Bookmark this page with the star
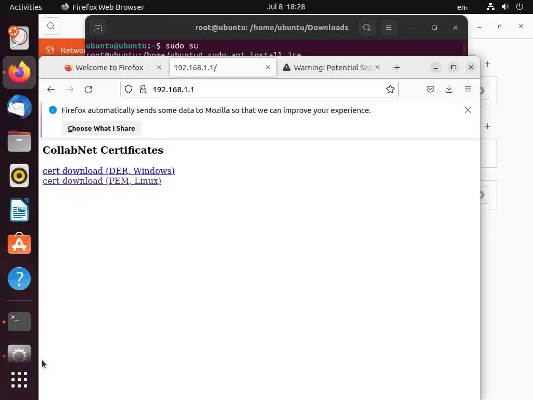533x400 pixels. coord(390,90)
